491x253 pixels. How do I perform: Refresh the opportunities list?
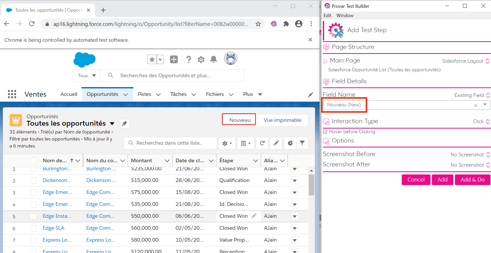[262, 143]
